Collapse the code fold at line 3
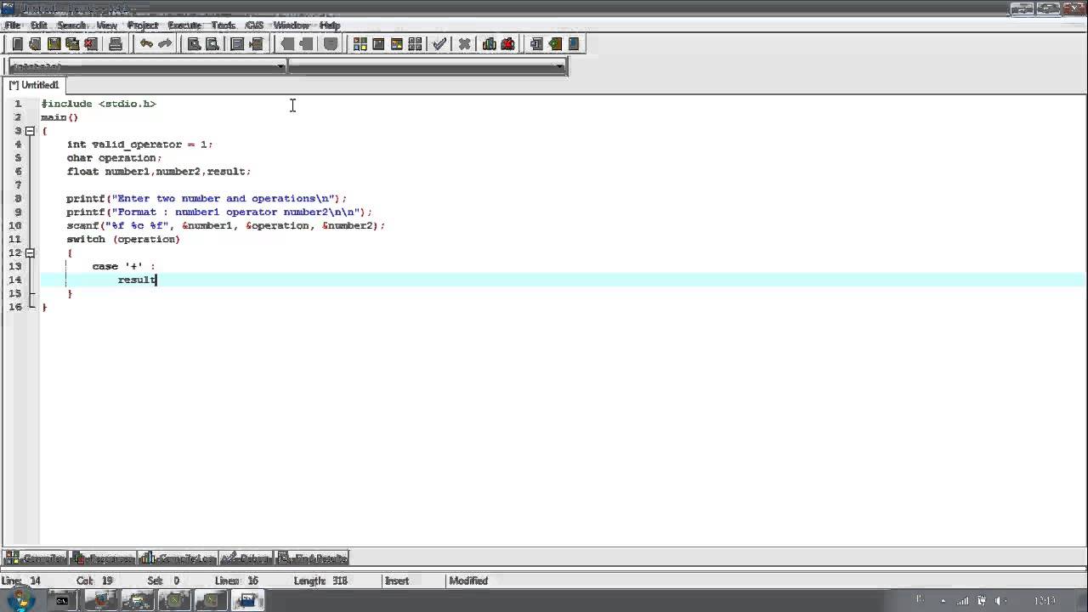The image size is (1088, 612). pos(30,131)
